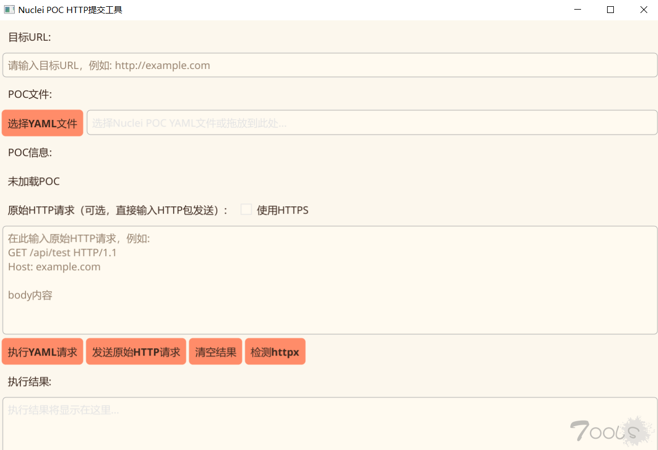Click 清空结果 to clear results
The width and height of the screenshot is (658, 450).
[215, 351]
